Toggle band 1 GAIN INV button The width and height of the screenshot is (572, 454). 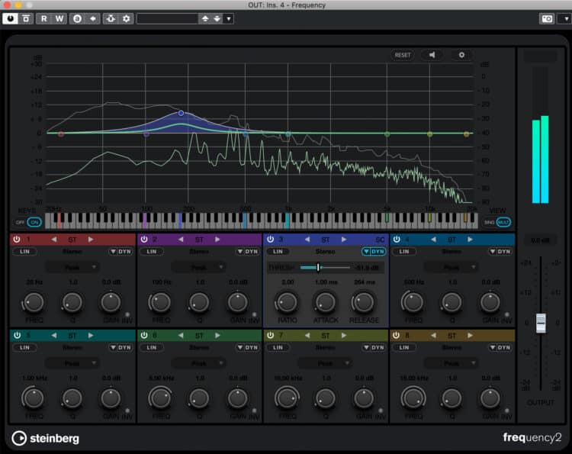[127, 314]
